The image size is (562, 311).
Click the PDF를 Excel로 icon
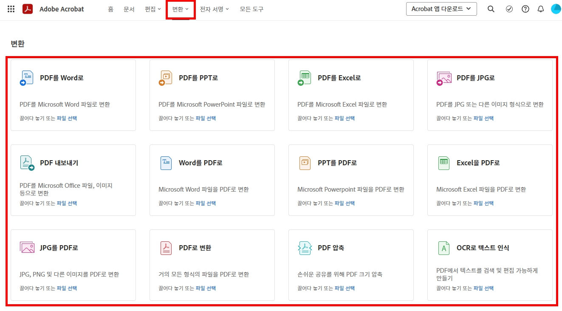click(305, 78)
